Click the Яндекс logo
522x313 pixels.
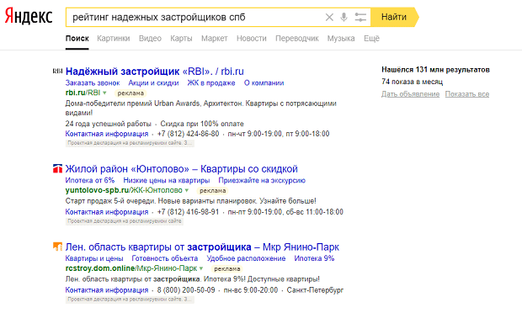[x=29, y=17]
